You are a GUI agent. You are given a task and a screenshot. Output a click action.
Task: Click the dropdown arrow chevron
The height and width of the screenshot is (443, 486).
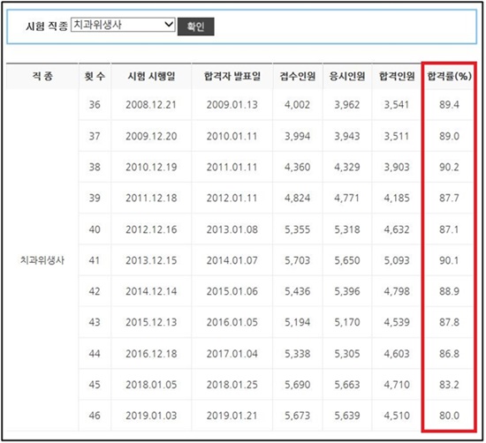pyautogui.click(x=169, y=24)
